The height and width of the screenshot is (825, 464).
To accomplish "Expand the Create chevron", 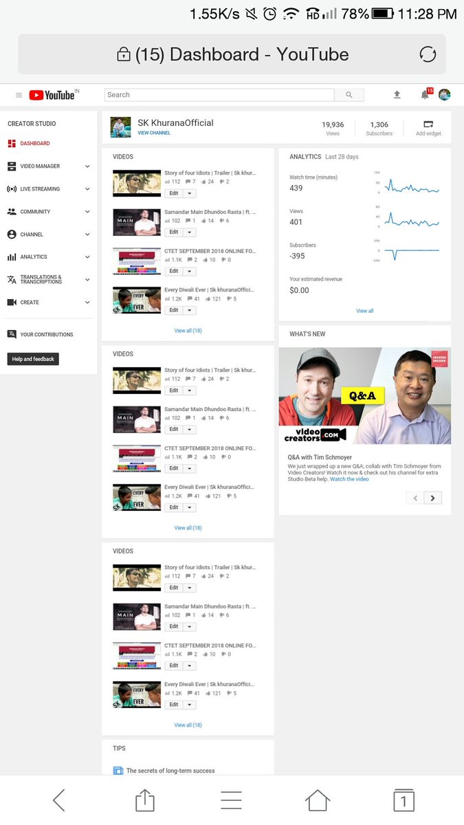I will click(87, 302).
